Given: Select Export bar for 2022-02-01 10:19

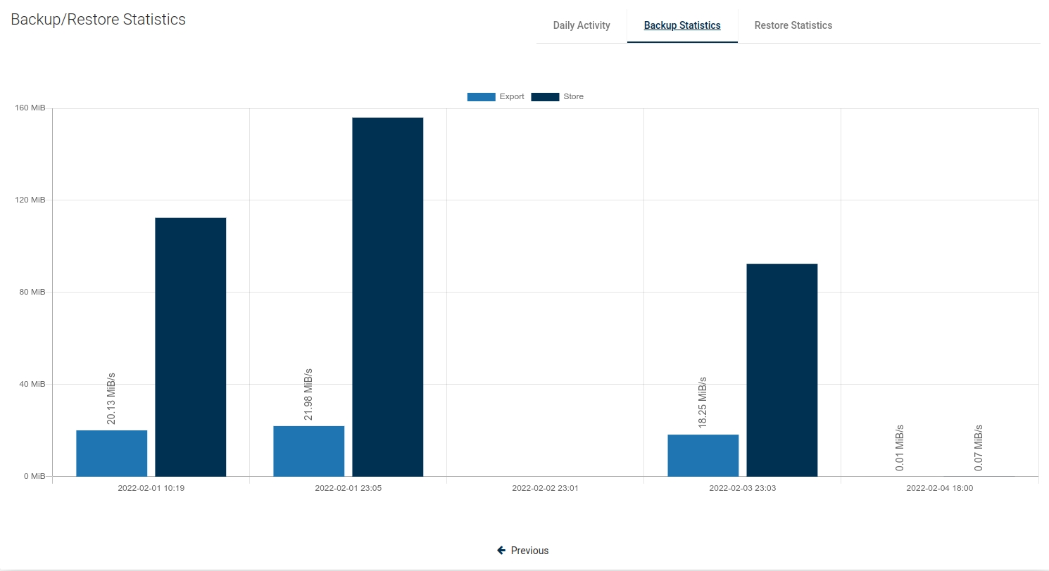Looking at the screenshot, I should click(112, 453).
